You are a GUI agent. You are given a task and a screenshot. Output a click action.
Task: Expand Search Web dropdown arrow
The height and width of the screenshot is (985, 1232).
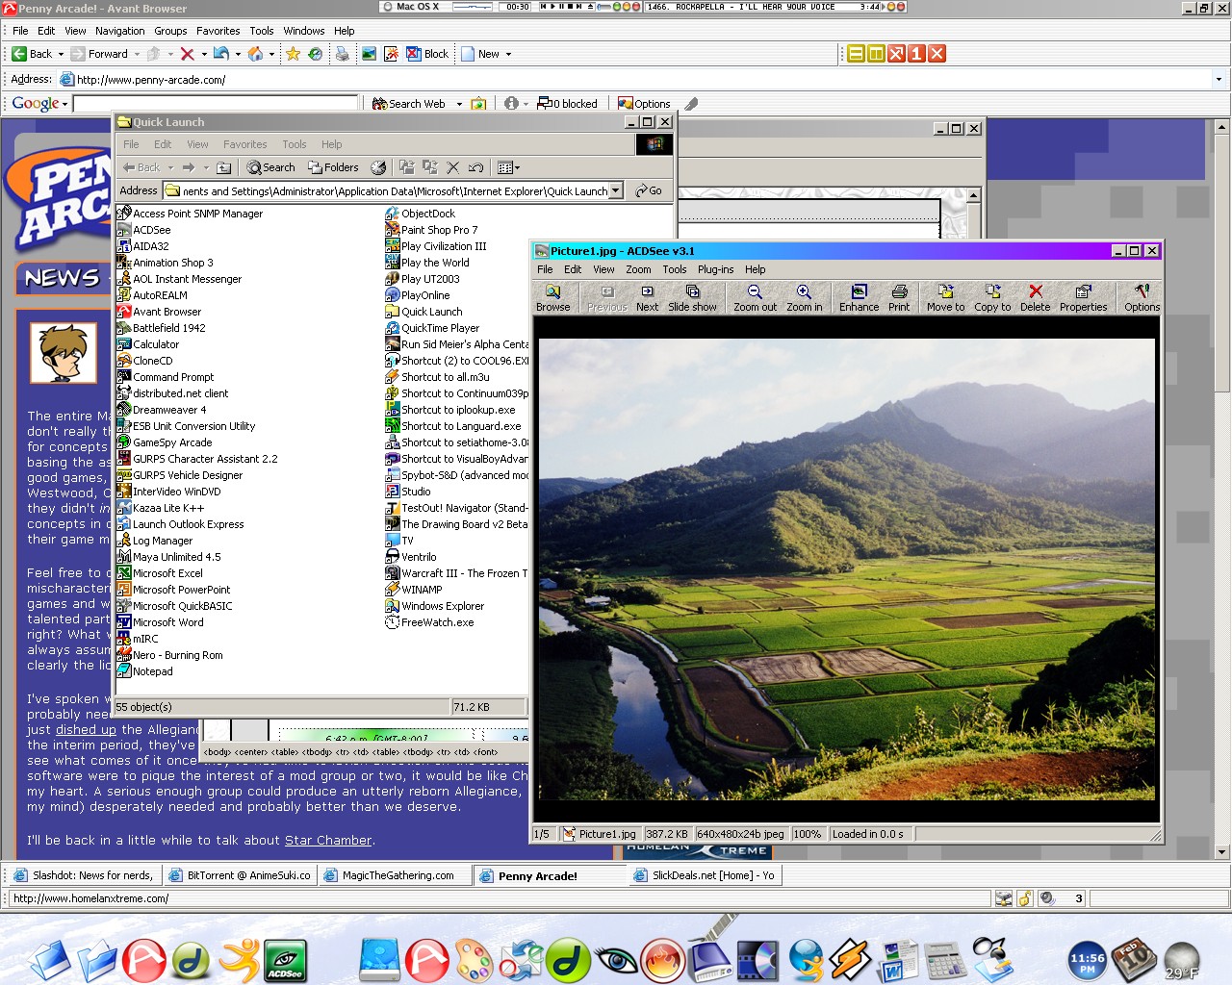click(459, 103)
